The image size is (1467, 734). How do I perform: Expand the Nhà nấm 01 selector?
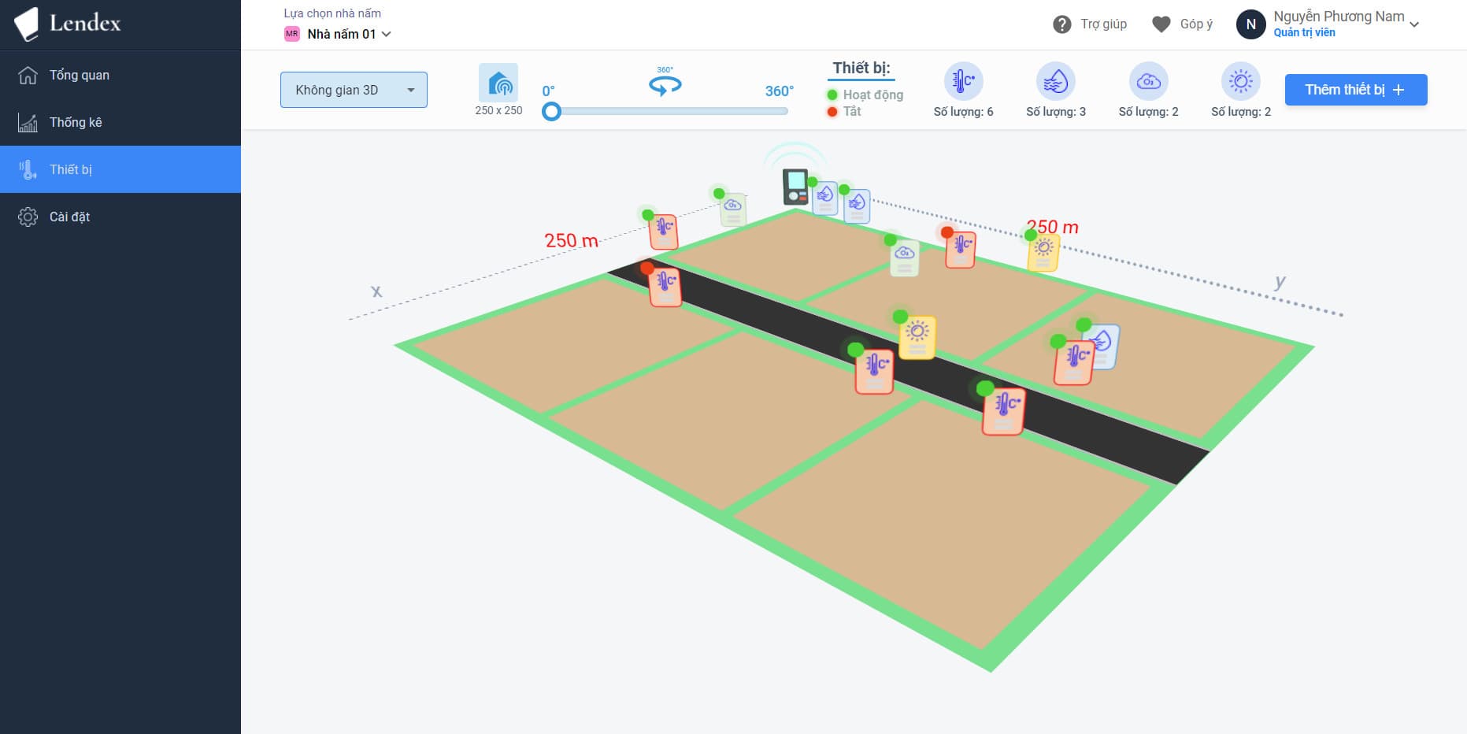click(338, 34)
